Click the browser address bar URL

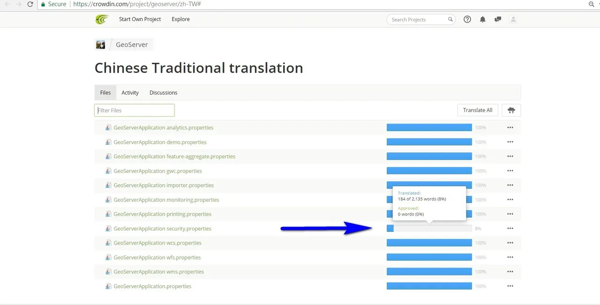click(137, 4)
